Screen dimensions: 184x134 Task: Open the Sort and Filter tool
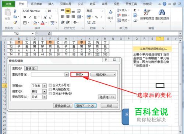point(147,15)
